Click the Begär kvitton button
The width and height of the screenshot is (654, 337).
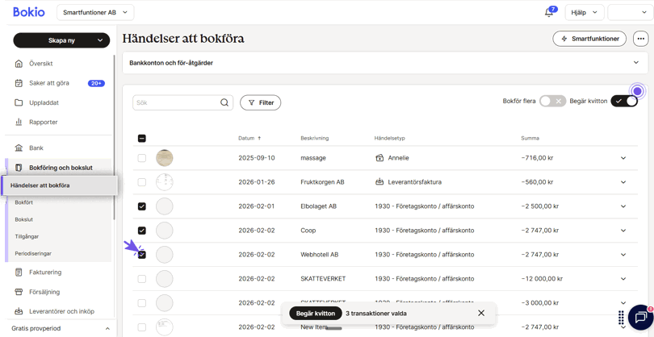[x=315, y=314]
